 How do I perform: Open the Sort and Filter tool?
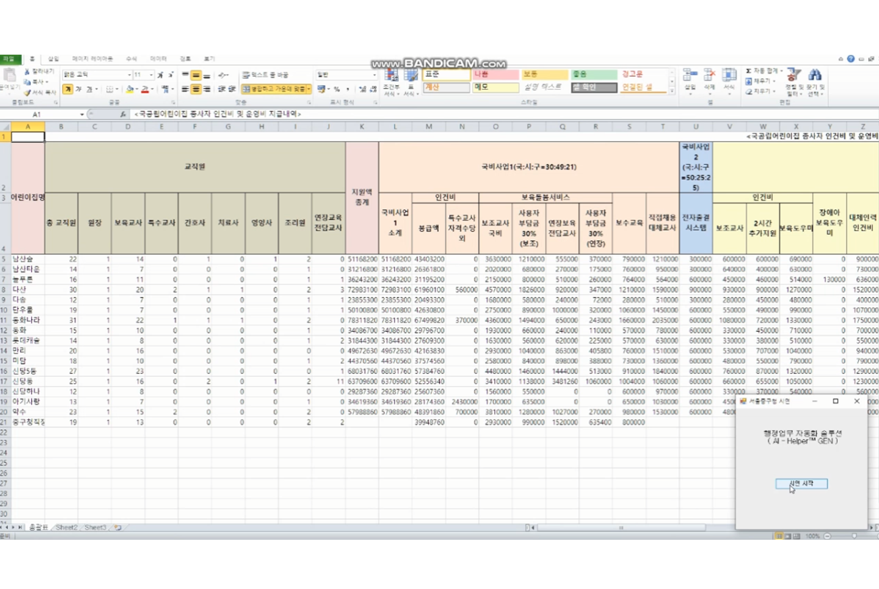click(x=793, y=76)
